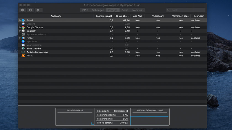This screenshot has height=130, width=232.
Task: Select the Discord row name
Action: click(31, 24)
